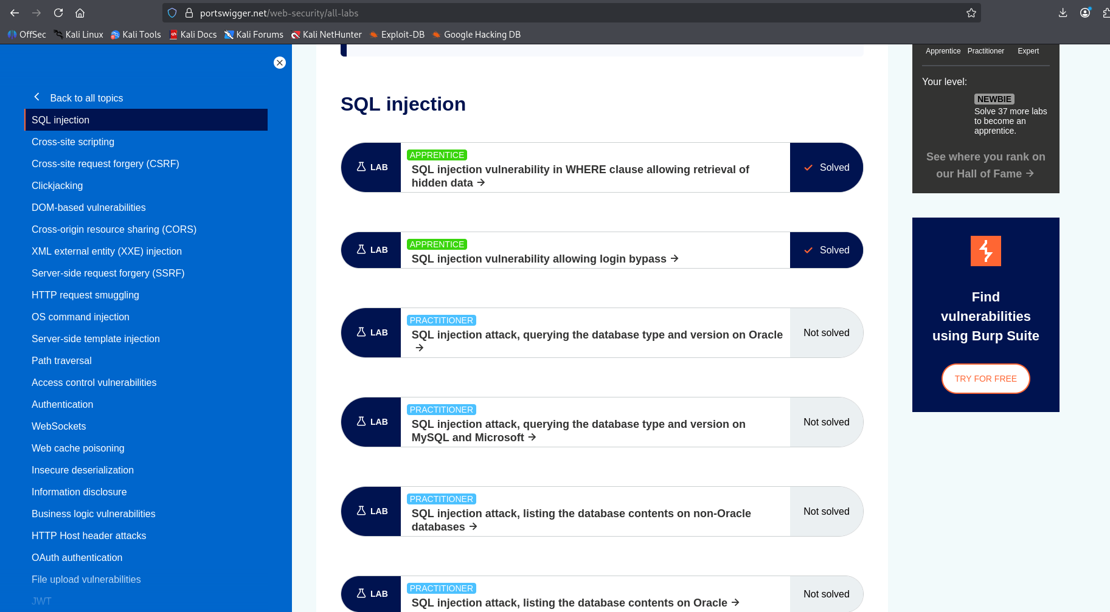Image resolution: width=1110 pixels, height=612 pixels.
Task: Follow the Hall of Fame rank link
Action: click(985, 165)
